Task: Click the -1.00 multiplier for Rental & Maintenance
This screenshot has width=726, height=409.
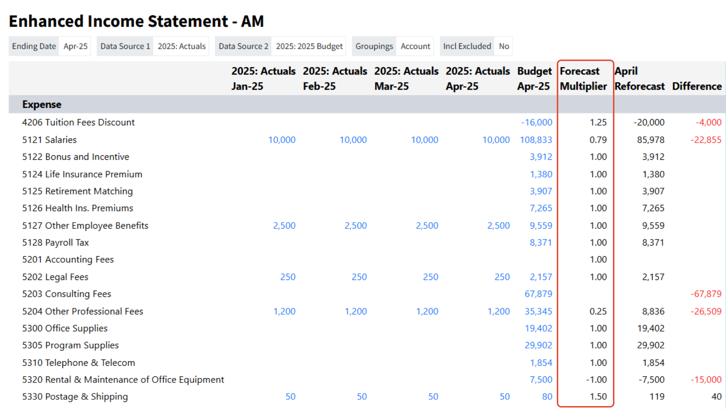Action: coord(596,380)
